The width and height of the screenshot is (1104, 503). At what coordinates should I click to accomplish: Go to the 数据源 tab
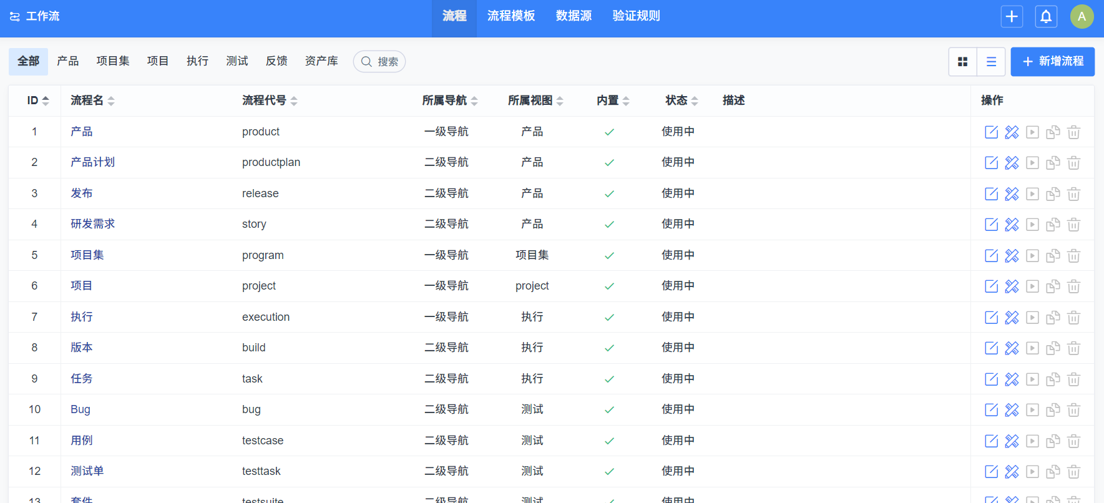coord(574,16)
